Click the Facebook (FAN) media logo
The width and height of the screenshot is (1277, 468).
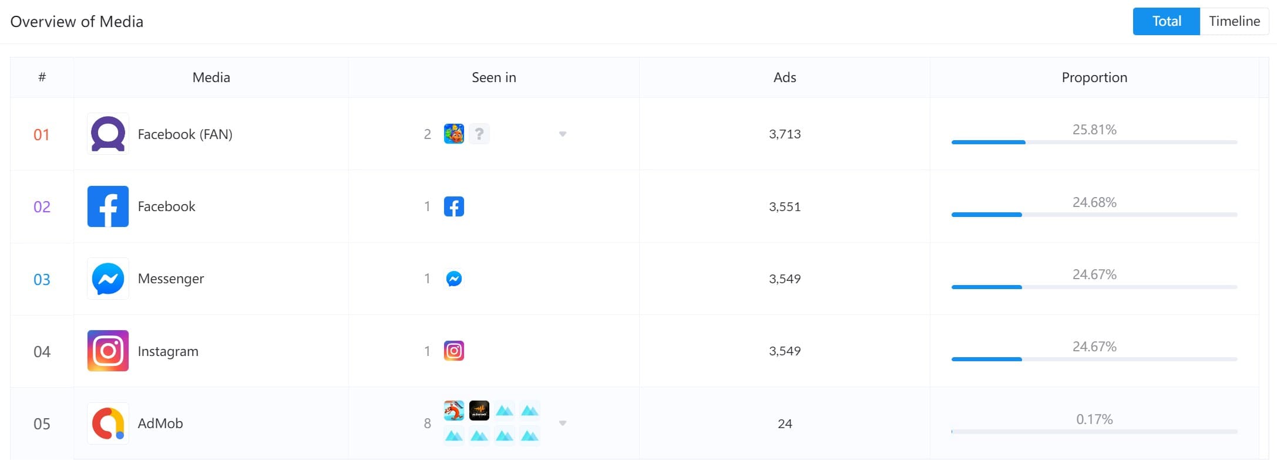108,134
